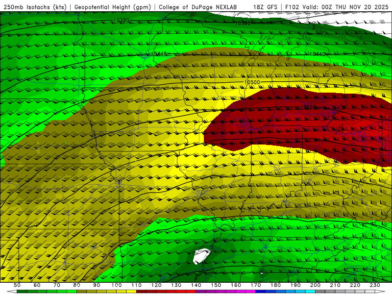392x294 pixels.
Task: Select the 50 value on the color scale
Action: 17,285
